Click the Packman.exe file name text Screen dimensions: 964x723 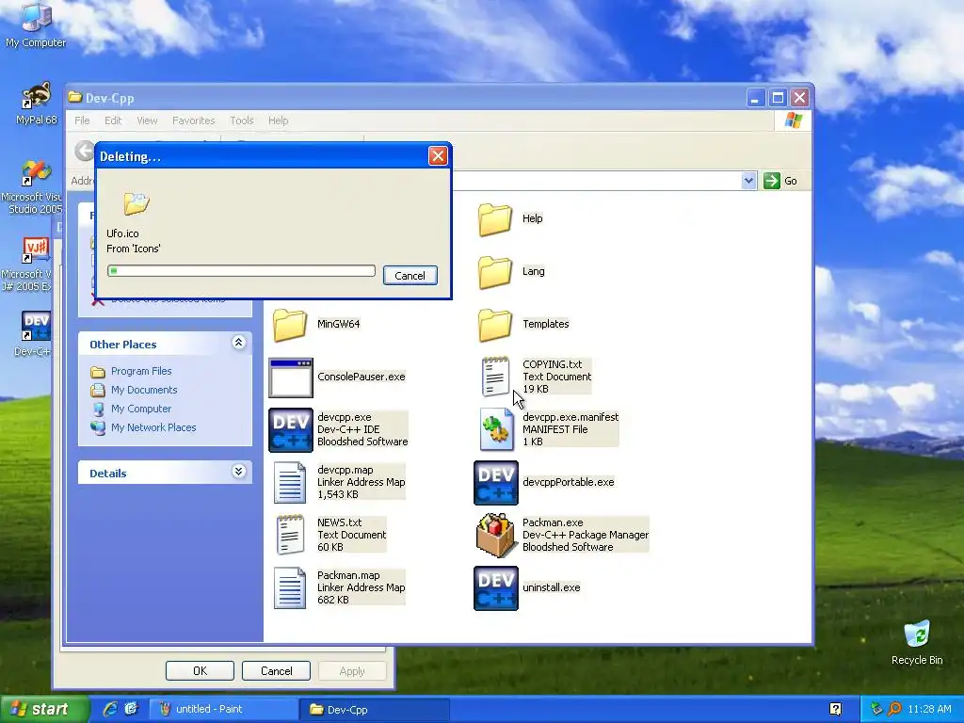pos(553,522)
